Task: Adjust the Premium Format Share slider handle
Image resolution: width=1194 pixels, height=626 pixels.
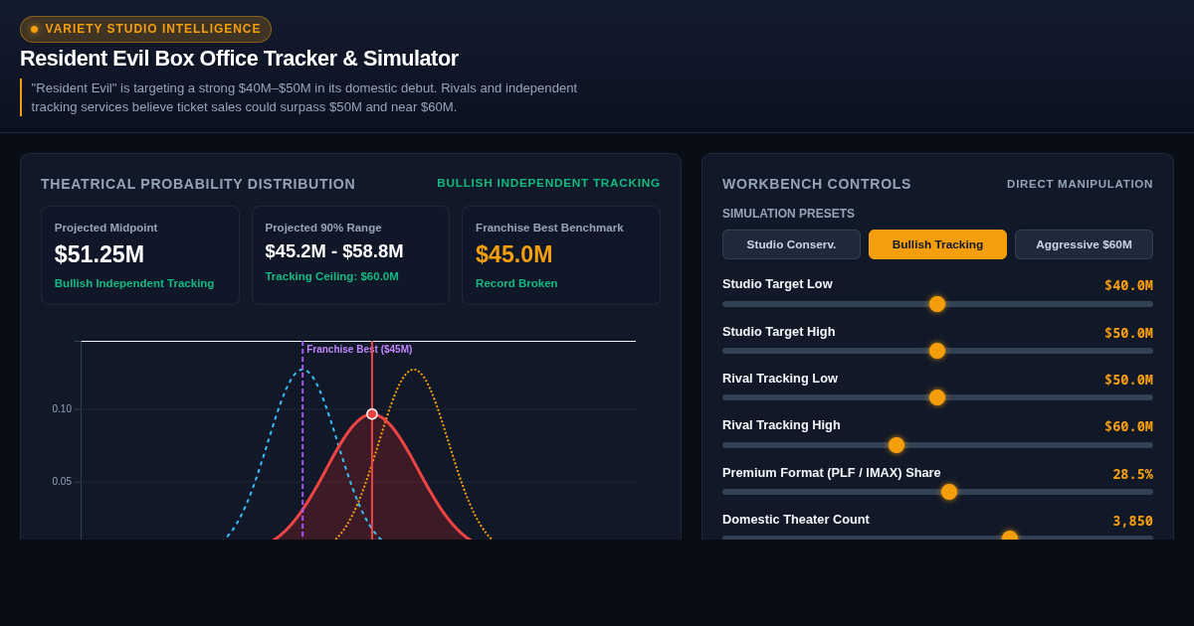Action: click(949, 492)
